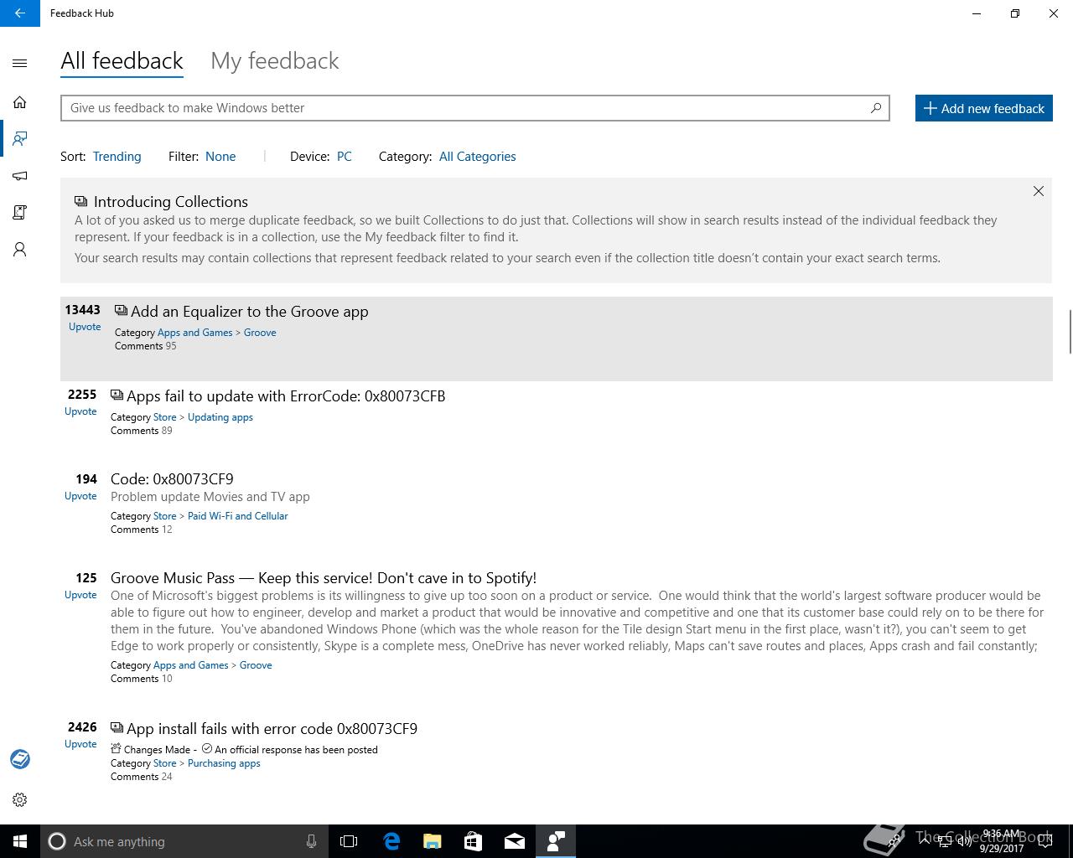Image resolution: width=1073 pixels, height=858 pixels.
Task: Click the Cortana microphone icon
Action: pyautogui.click(x=311, y=841)
